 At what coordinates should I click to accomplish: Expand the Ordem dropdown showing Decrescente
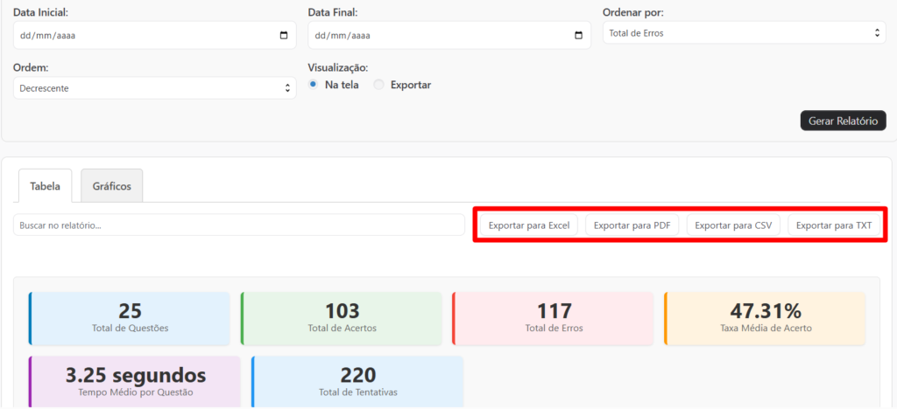coord(154,88)
